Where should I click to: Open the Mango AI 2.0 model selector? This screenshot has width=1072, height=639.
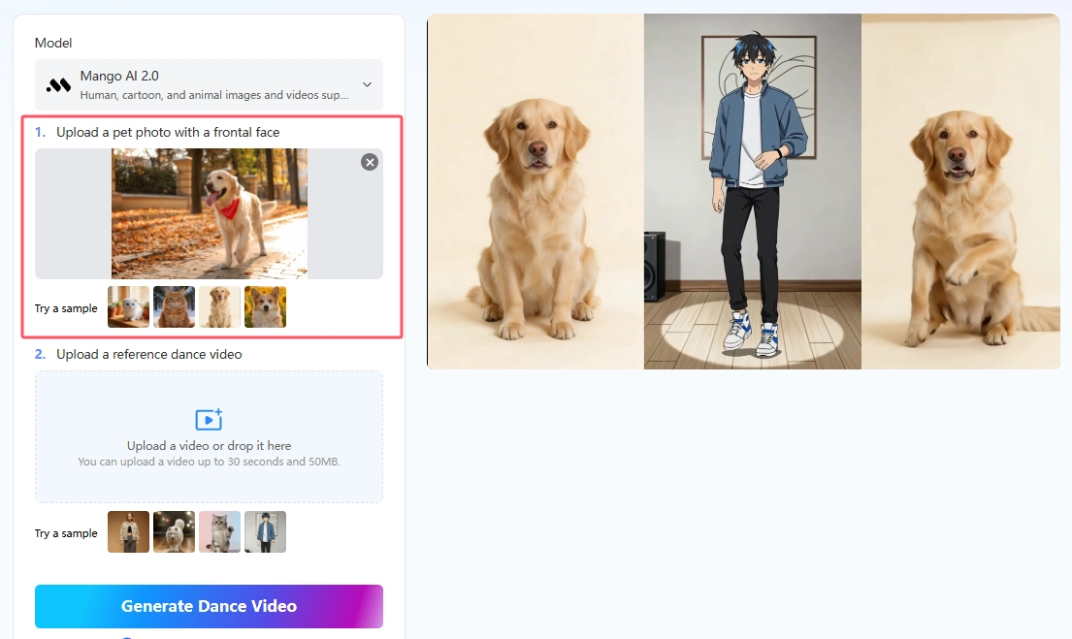tap(209, 84)
